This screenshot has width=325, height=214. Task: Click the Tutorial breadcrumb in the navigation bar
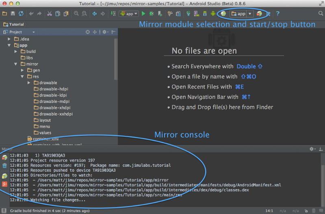click(14, 24)
